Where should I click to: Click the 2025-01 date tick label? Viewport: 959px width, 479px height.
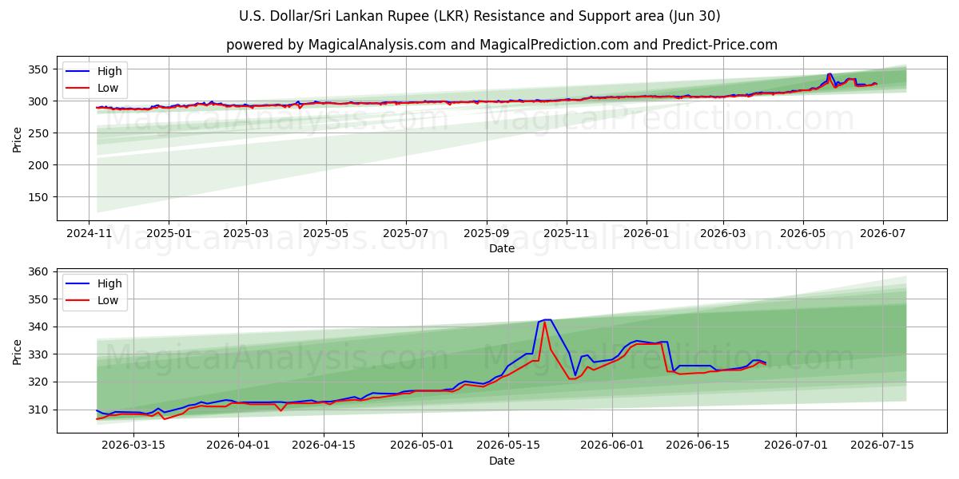pyautogui.click(x=169, y=234)
